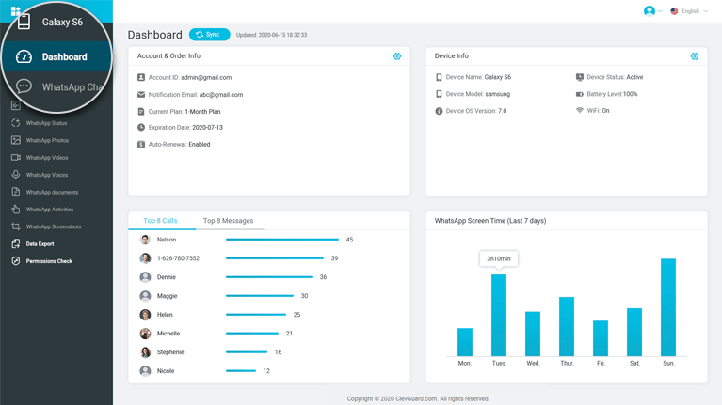Open WhatsApp documents in the sidebar
This screenshot has height=405, width=722.
52,192
